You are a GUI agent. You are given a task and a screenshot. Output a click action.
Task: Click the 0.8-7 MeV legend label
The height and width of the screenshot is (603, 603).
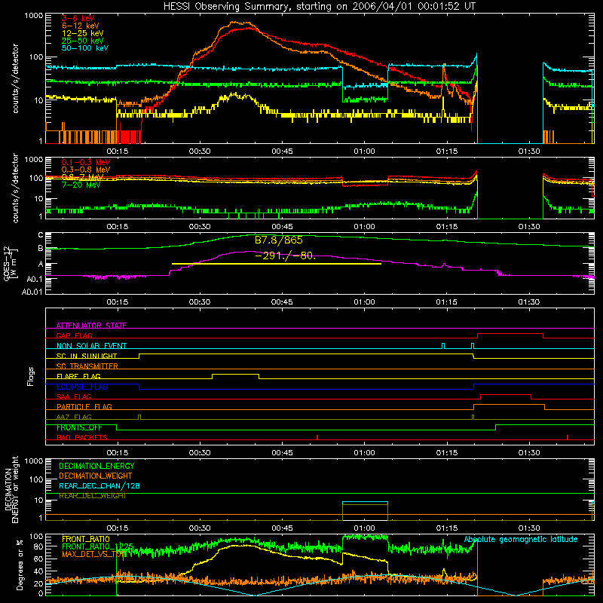click(82, 177)
